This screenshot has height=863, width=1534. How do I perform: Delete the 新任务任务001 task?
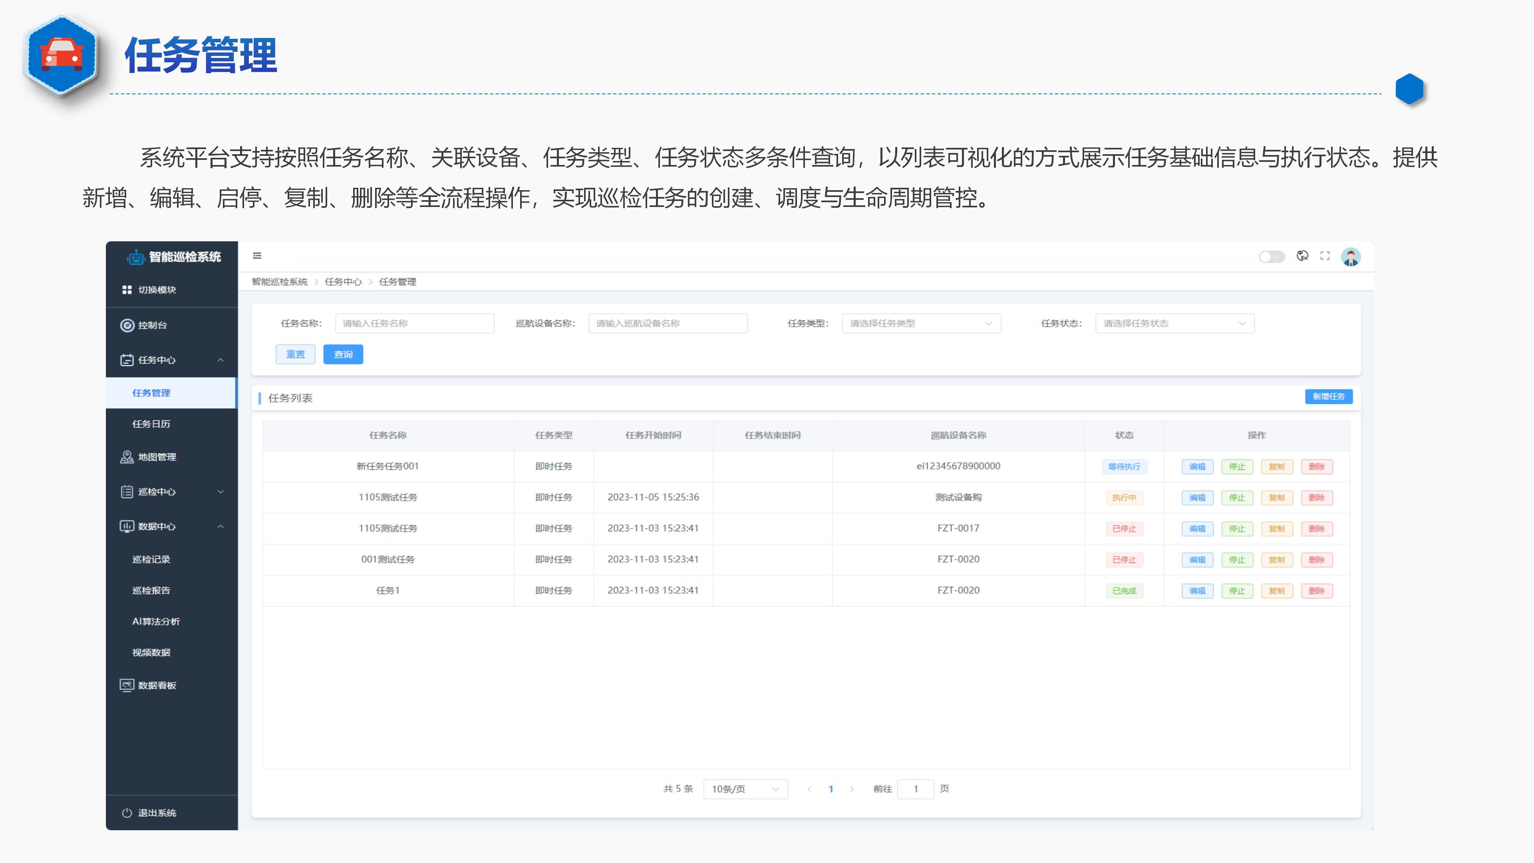(x=1317, y=467)
